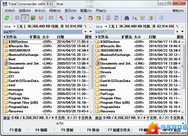This screenshot has height=136, width=188.
Task: Click left panel vertical scrollbar thumb
Action: tap(91, 67)
